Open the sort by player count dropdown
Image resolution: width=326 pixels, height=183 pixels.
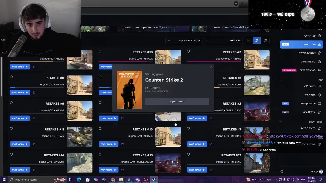pyautogui.click(x=184, y=41)
